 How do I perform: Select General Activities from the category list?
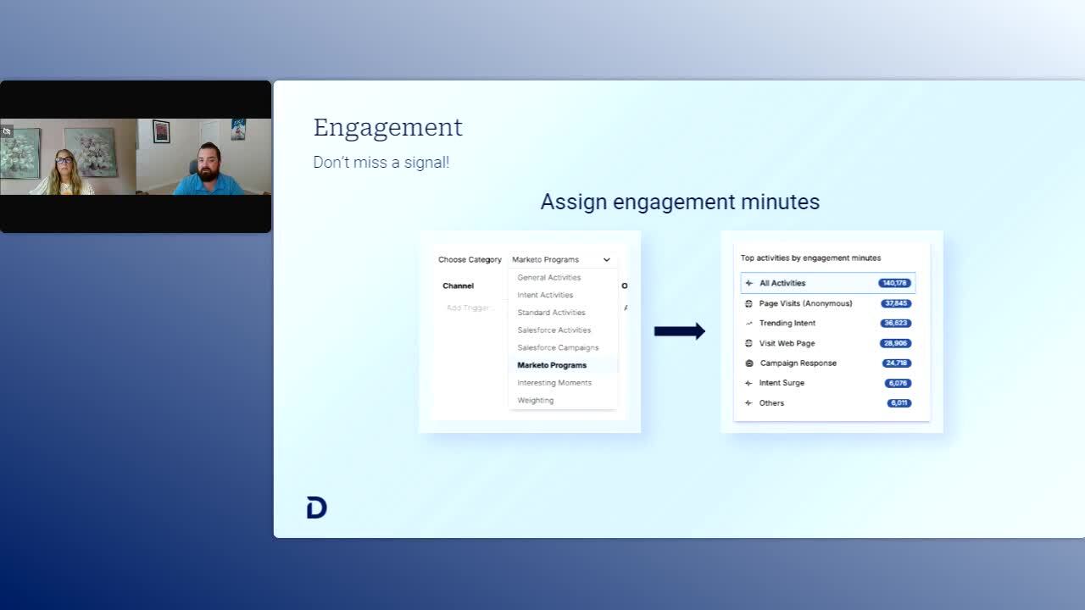[x=548, y=278]
